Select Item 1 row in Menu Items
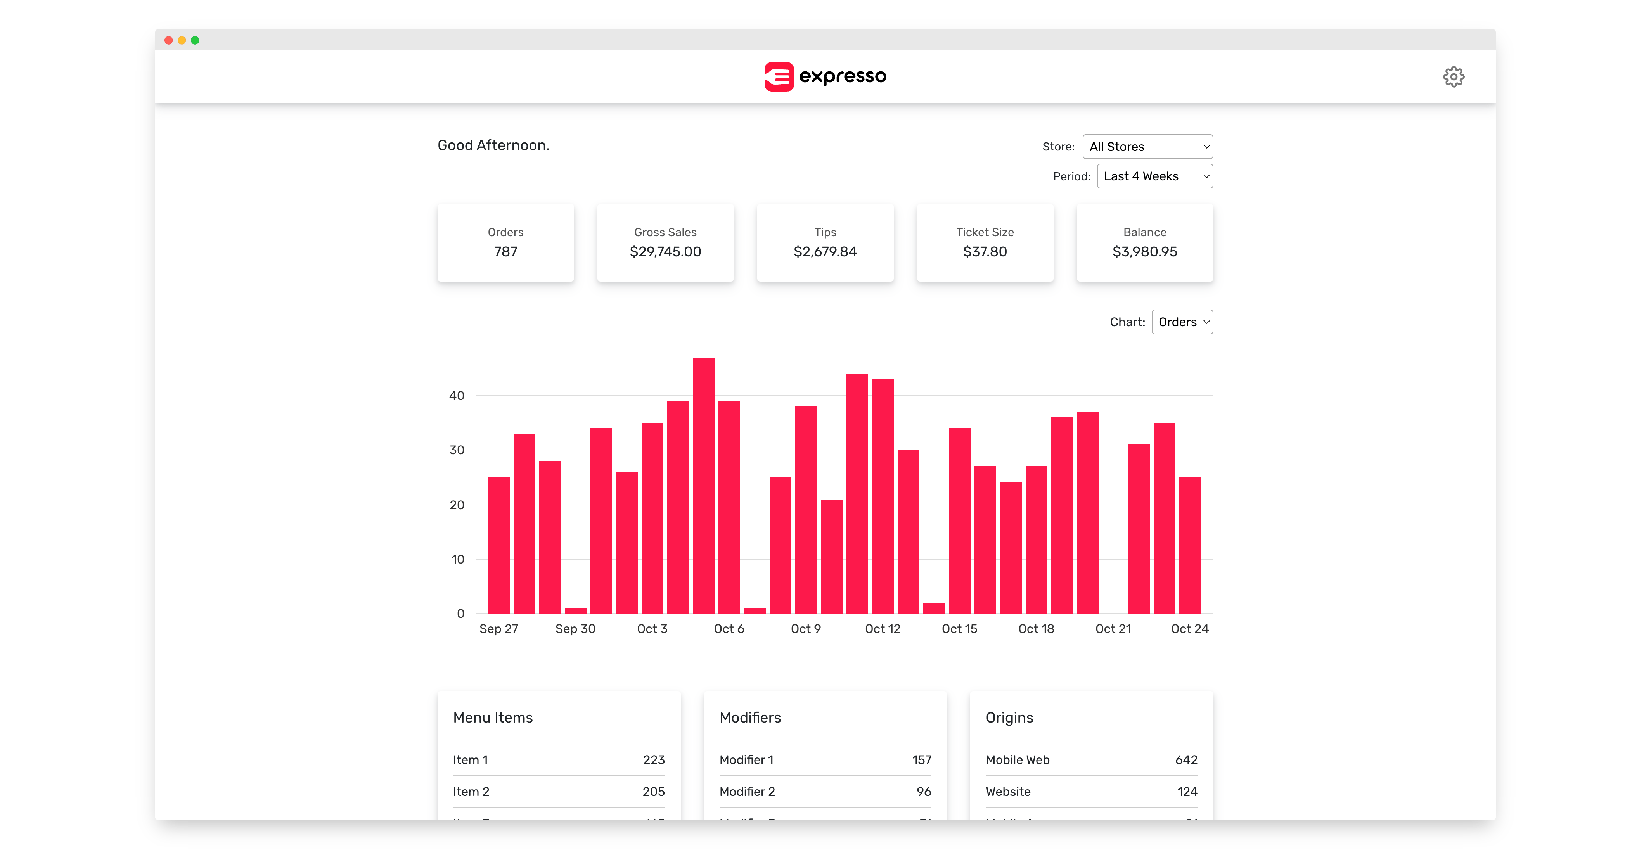The image size is (1651, 849). (x=558, y=760)
